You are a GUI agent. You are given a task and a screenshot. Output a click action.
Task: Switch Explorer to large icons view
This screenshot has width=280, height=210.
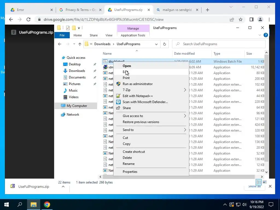tap(265, 182)
